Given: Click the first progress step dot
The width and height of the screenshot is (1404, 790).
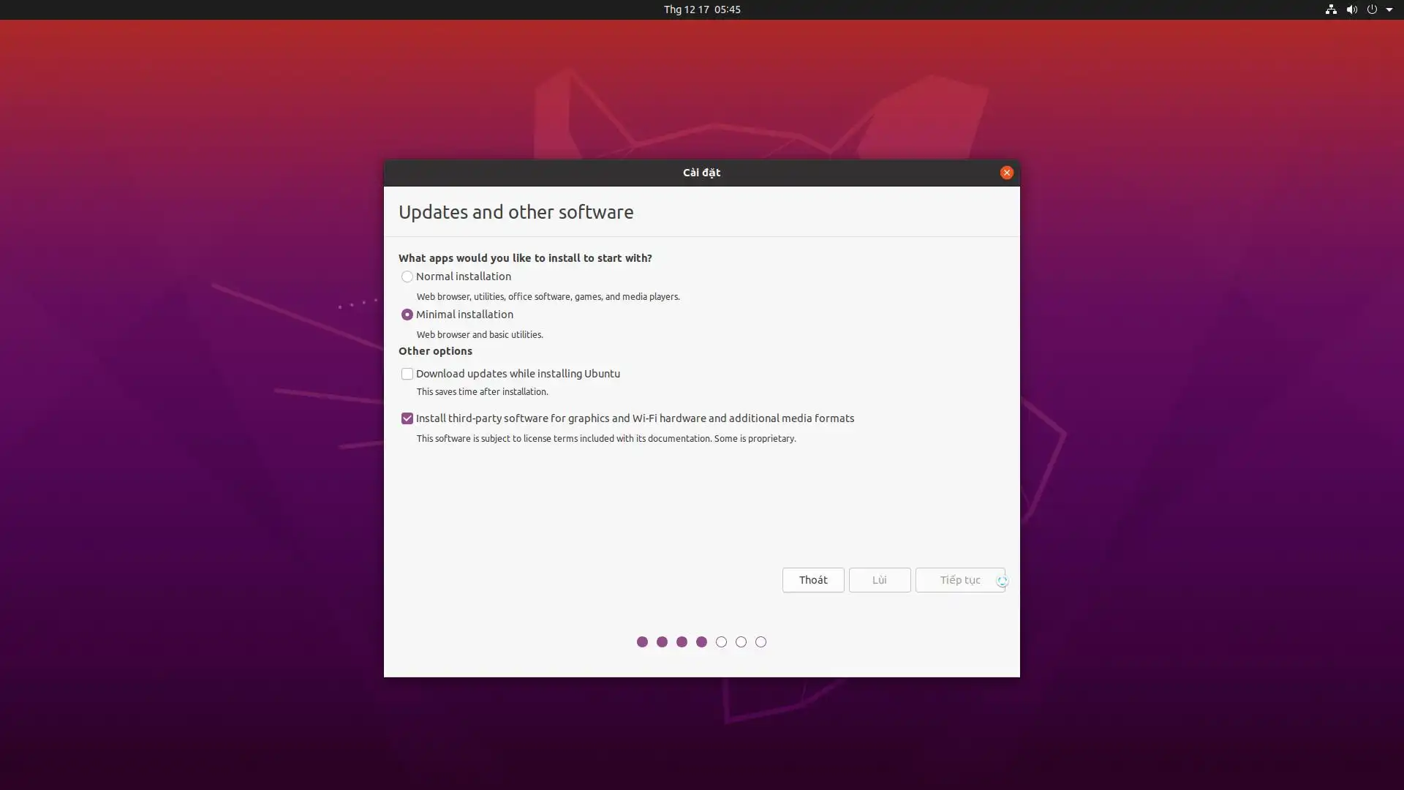Looking at the screenshot, I should pyautogui.click(x=642, y=642).
